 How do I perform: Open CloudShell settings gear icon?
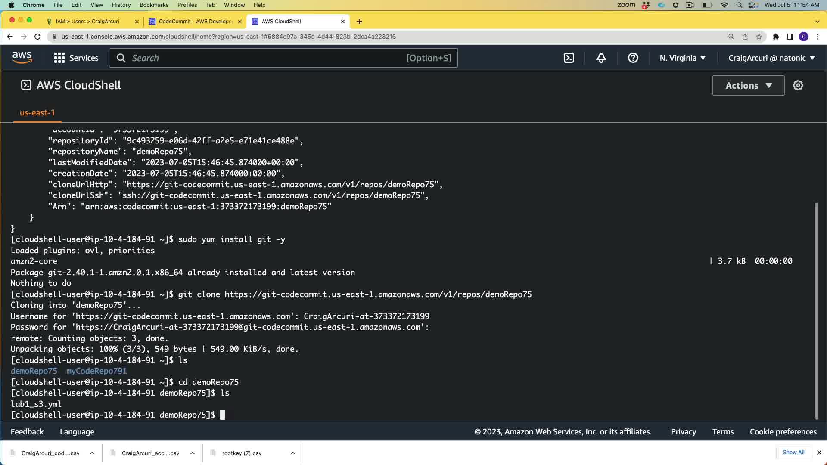[x=798, y=85]
